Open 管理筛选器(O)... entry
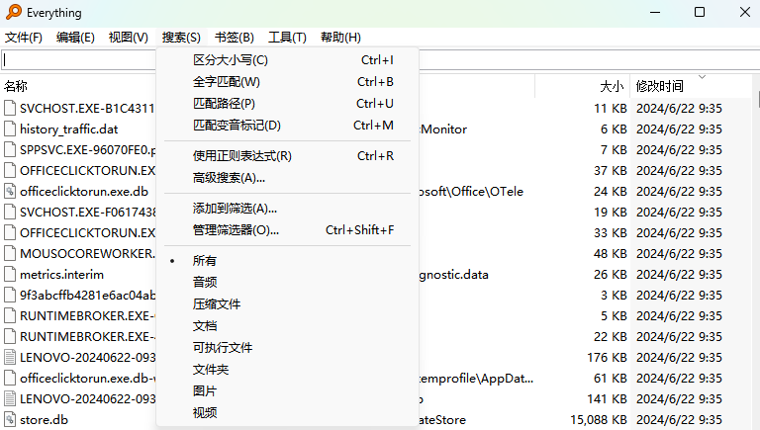This screenshot has height=430, width=760. [x=287, y=230]
